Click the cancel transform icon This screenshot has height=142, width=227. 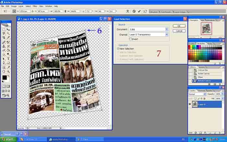pos(134,11)
